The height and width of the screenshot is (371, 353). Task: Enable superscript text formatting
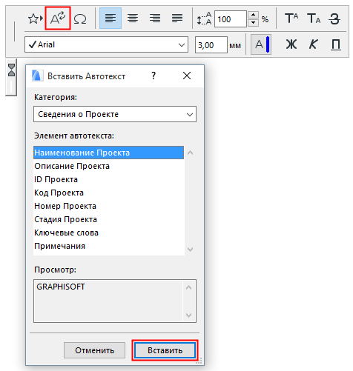point(291,19)
